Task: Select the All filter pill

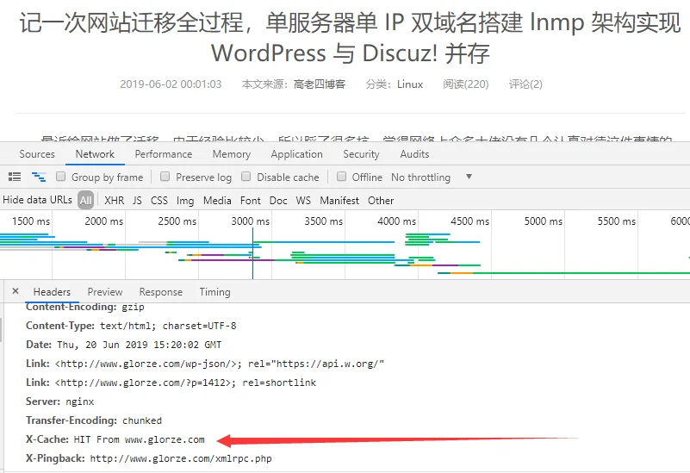Action: coord(86,200)
